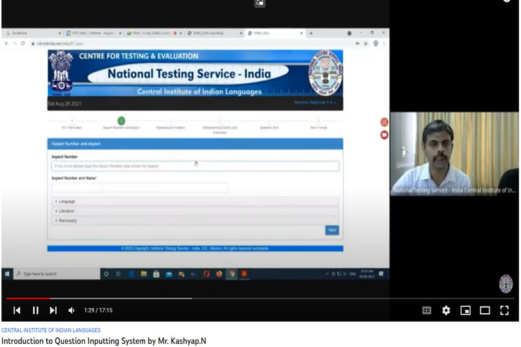Expand the Literature tree section
Screen dimensions: 521x347
point(195,211)
